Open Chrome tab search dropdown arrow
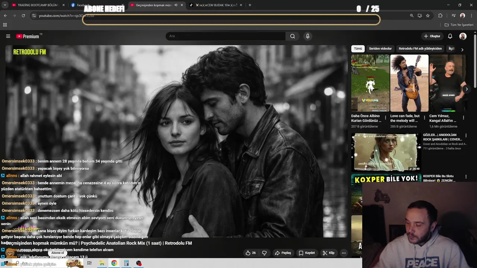Viewport: 477px width, 268px height. 5,5
